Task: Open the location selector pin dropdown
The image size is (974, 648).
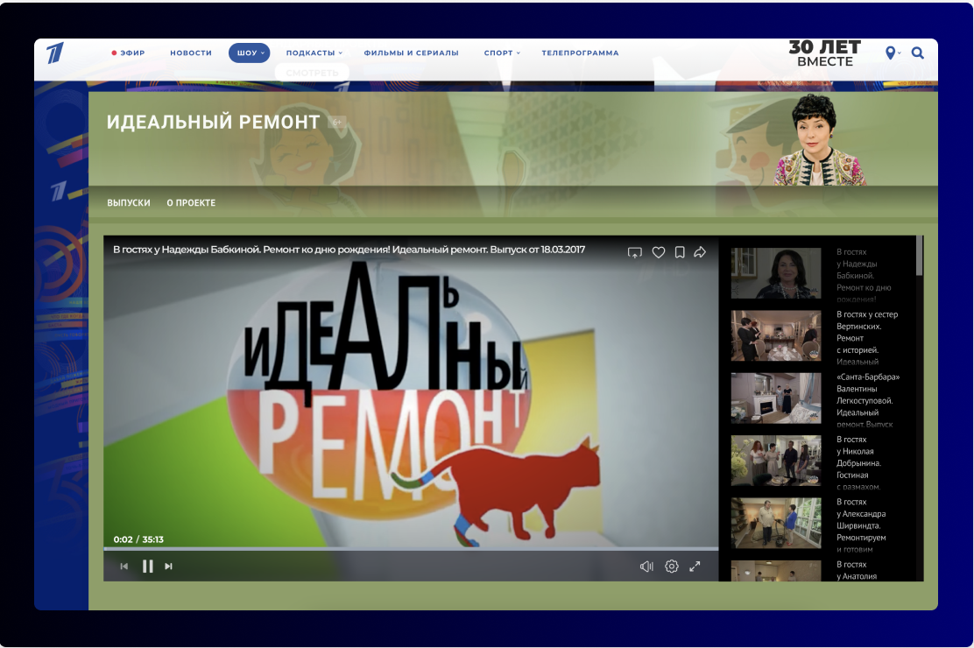Action: (892, 53)
